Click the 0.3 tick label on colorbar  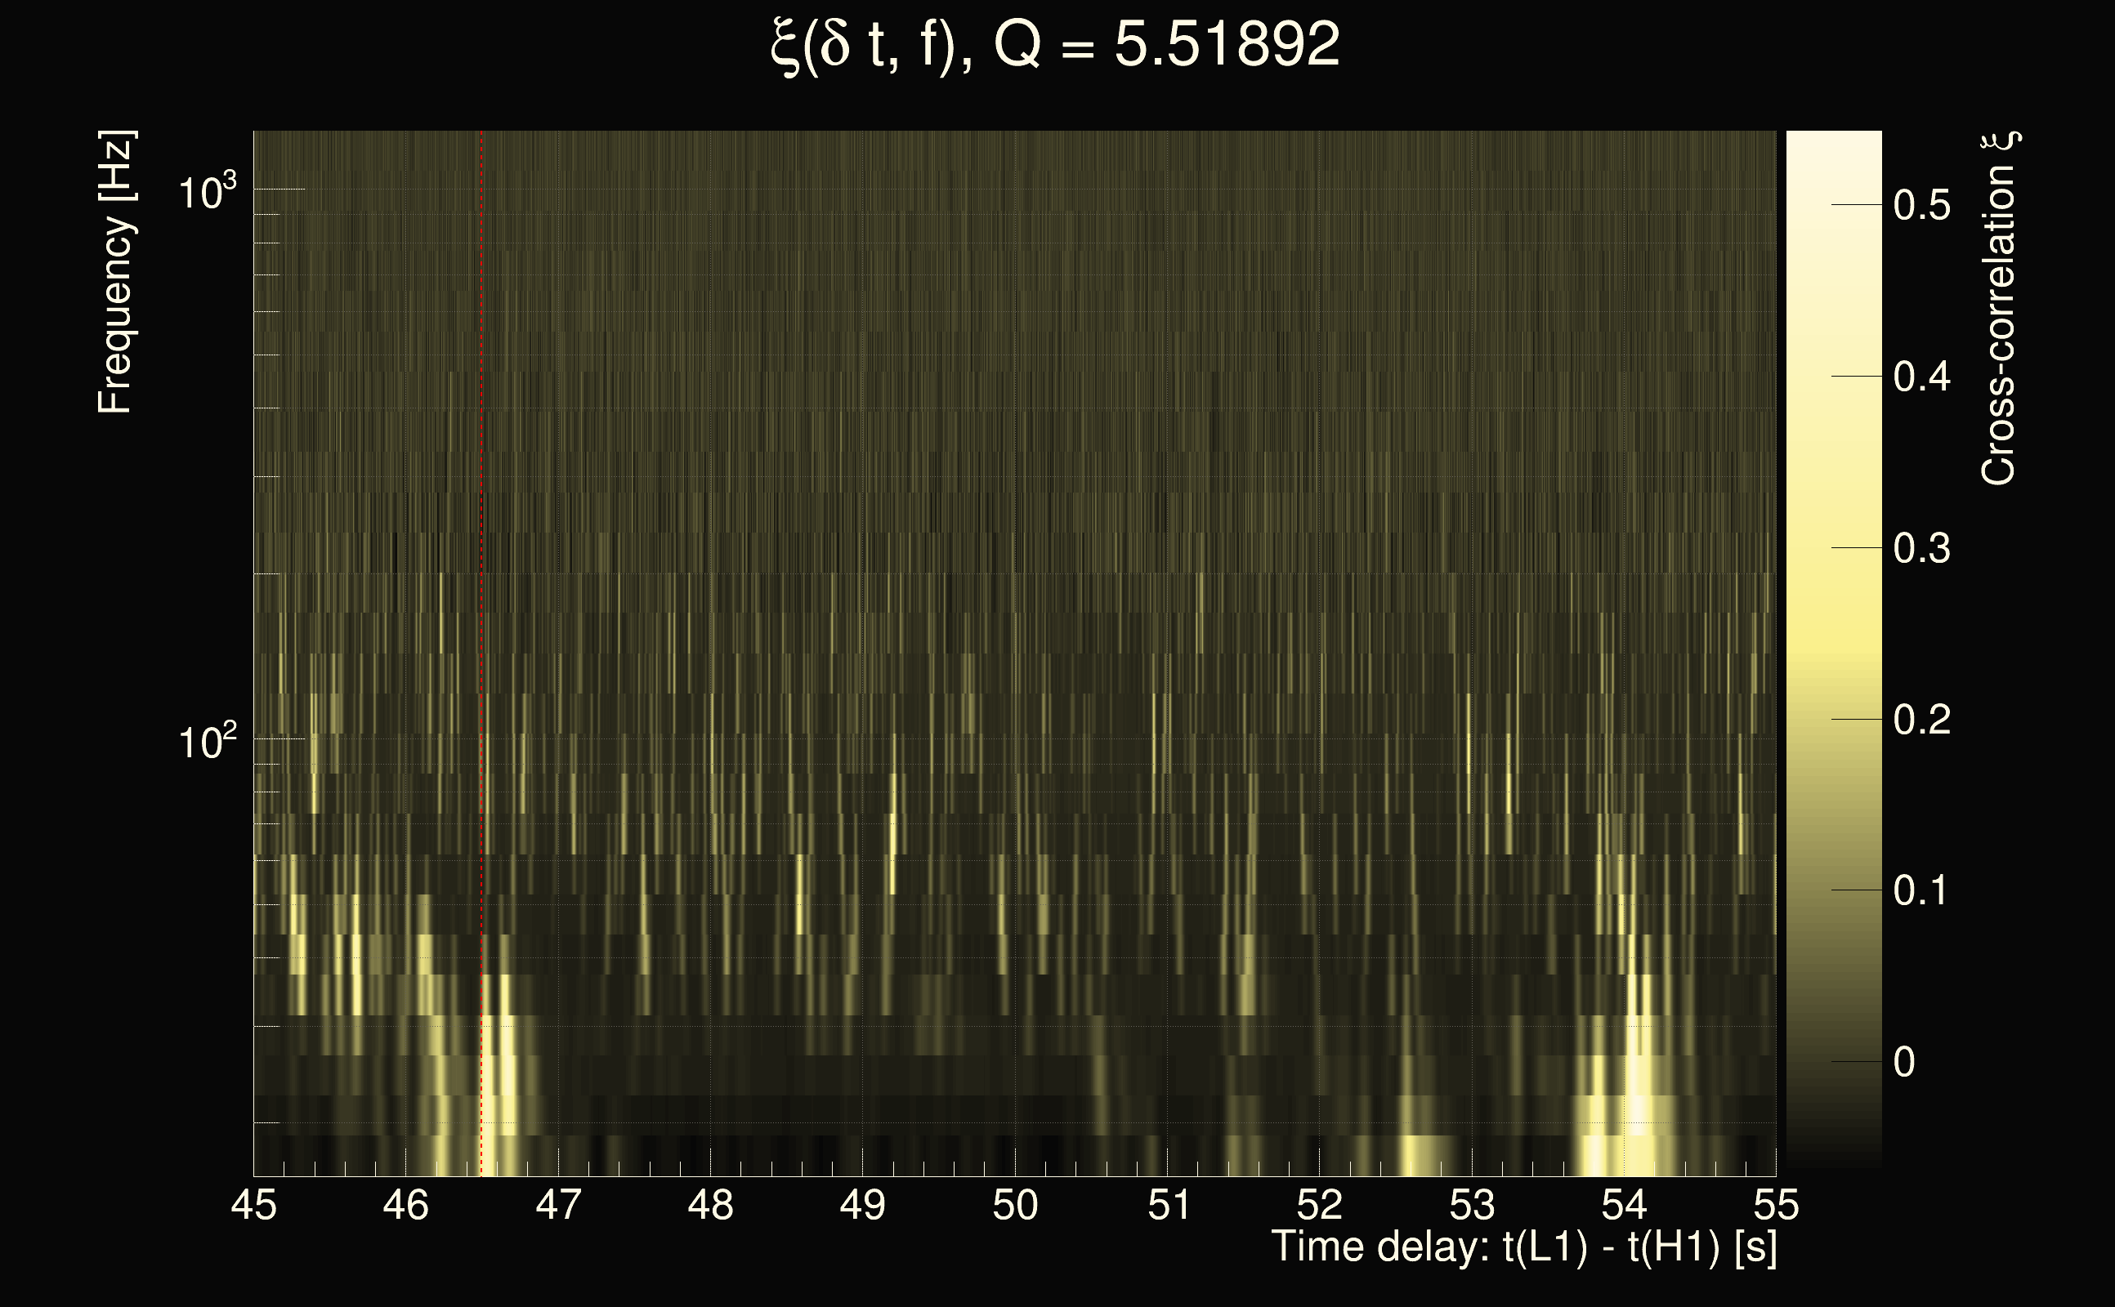click(1921, 549)
